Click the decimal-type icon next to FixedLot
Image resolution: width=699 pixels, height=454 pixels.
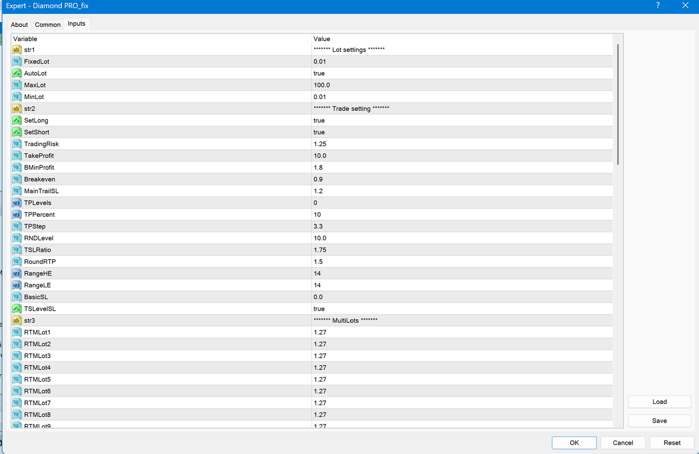[17, 61]
